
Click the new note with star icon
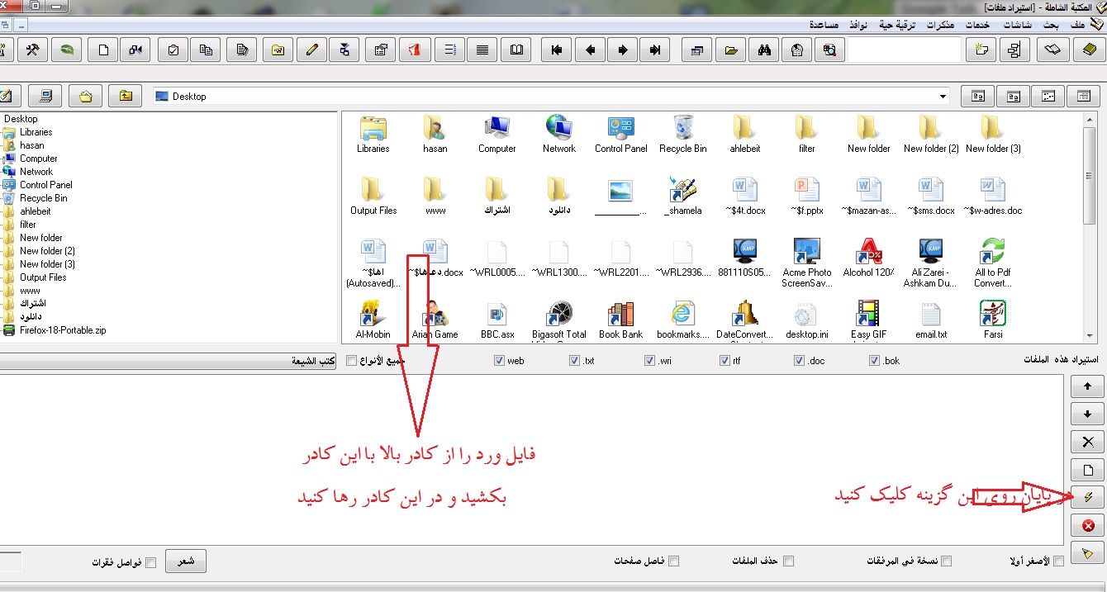[x=981, y=50]
